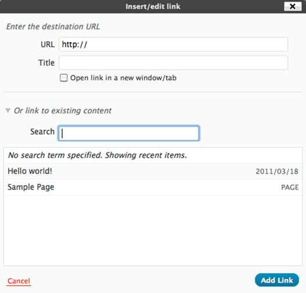Click the 2011/03/18 date text
Image resolution: width=306 pixels, height=293 pixels.
click(277, 172)
